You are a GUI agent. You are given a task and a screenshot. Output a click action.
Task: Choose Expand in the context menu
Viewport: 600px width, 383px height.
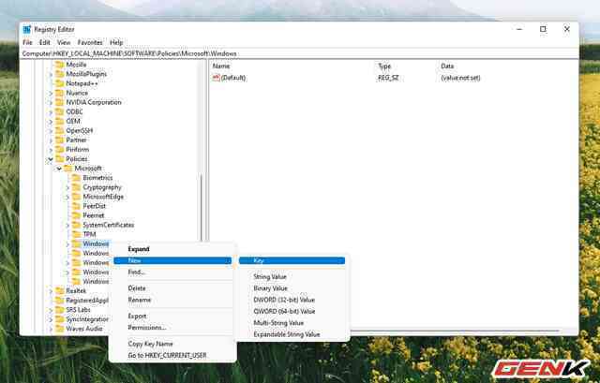(x=172, y=249)
